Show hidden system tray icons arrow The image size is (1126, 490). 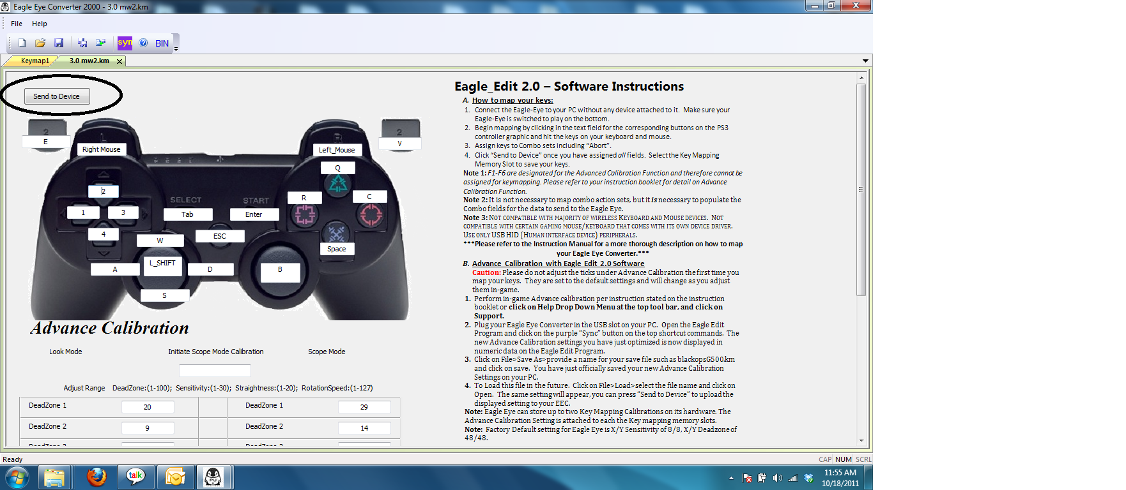(731, 478)
